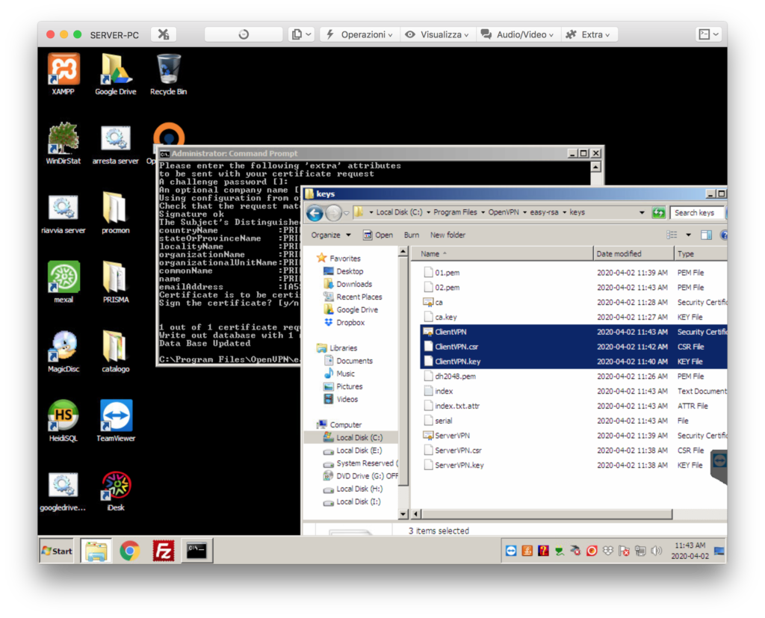
Task: Open the XAMPP desktop shortcut
Action: tap(64, 74)
